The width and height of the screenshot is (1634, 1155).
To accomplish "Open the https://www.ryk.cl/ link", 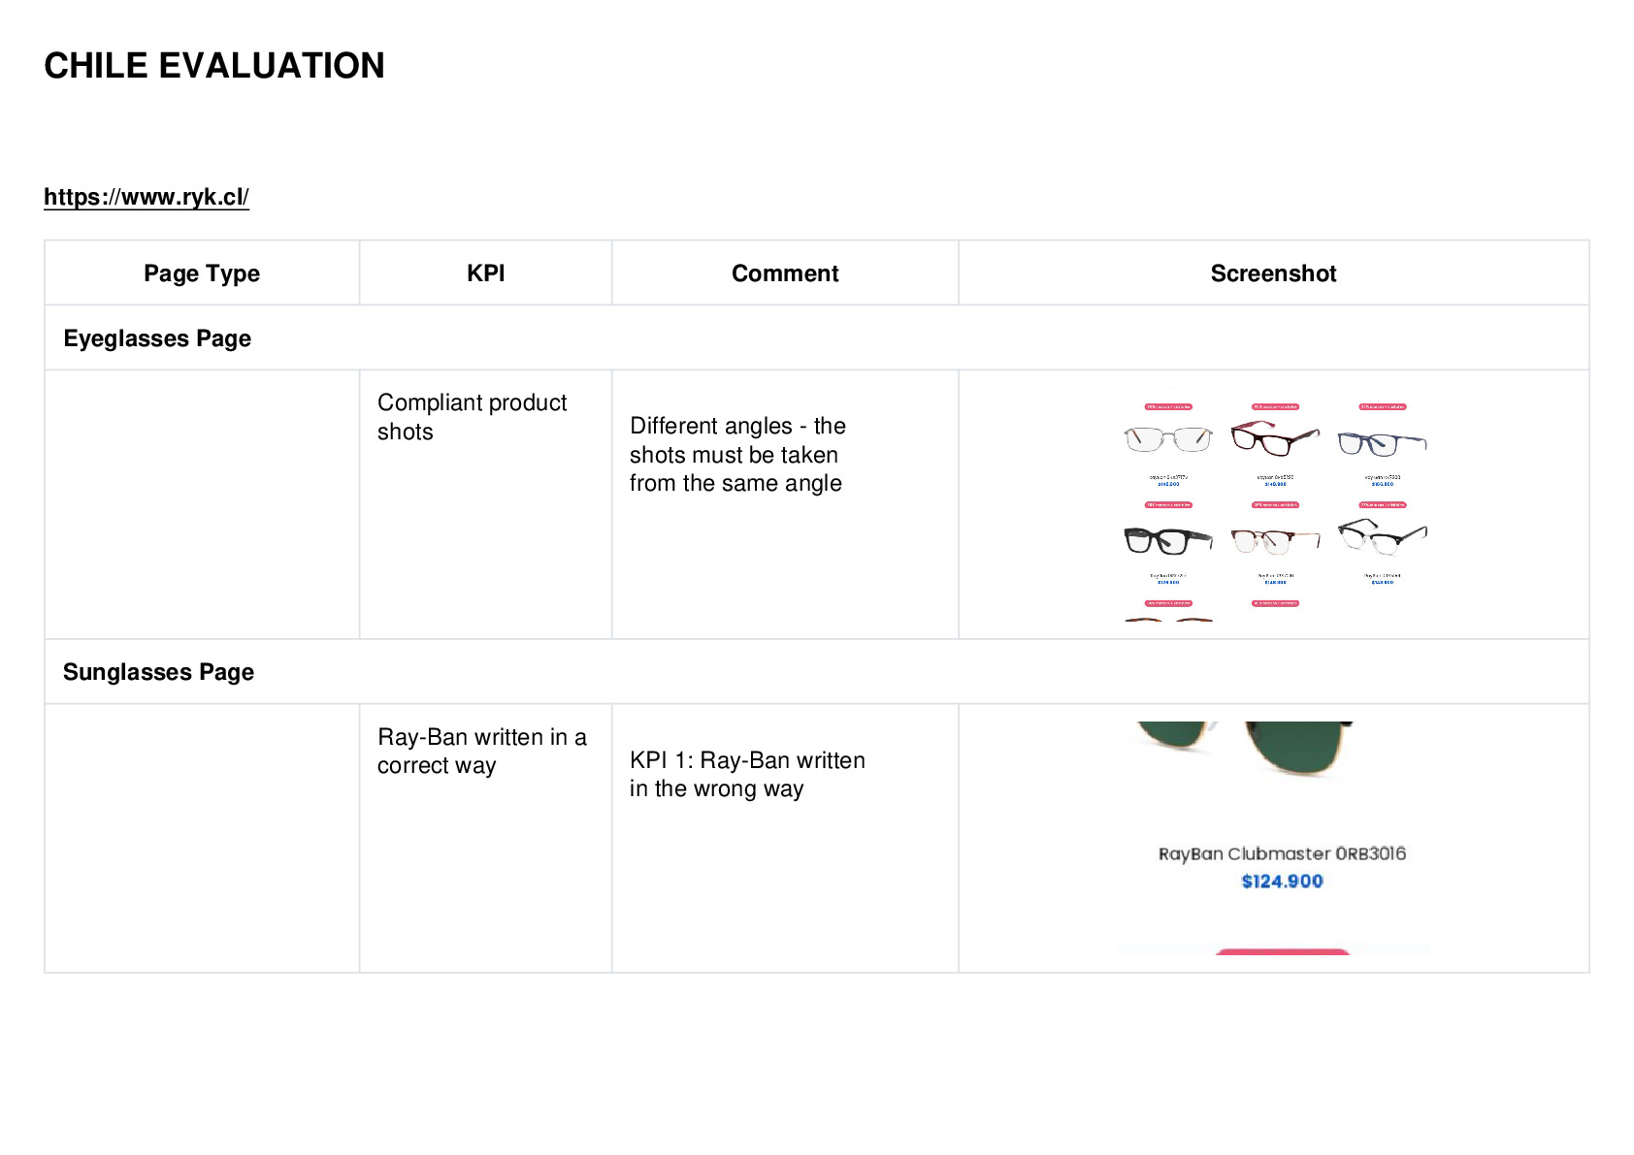I will tap(147, 197).
